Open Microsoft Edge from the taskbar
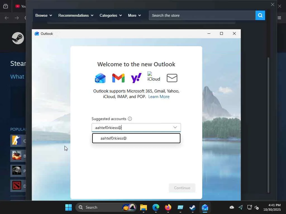286x214 pixels. (156, 207)
